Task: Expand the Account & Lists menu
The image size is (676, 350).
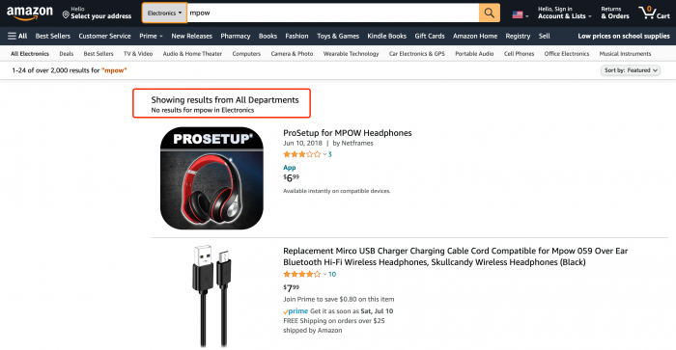Action: click(x=564, y=13)
